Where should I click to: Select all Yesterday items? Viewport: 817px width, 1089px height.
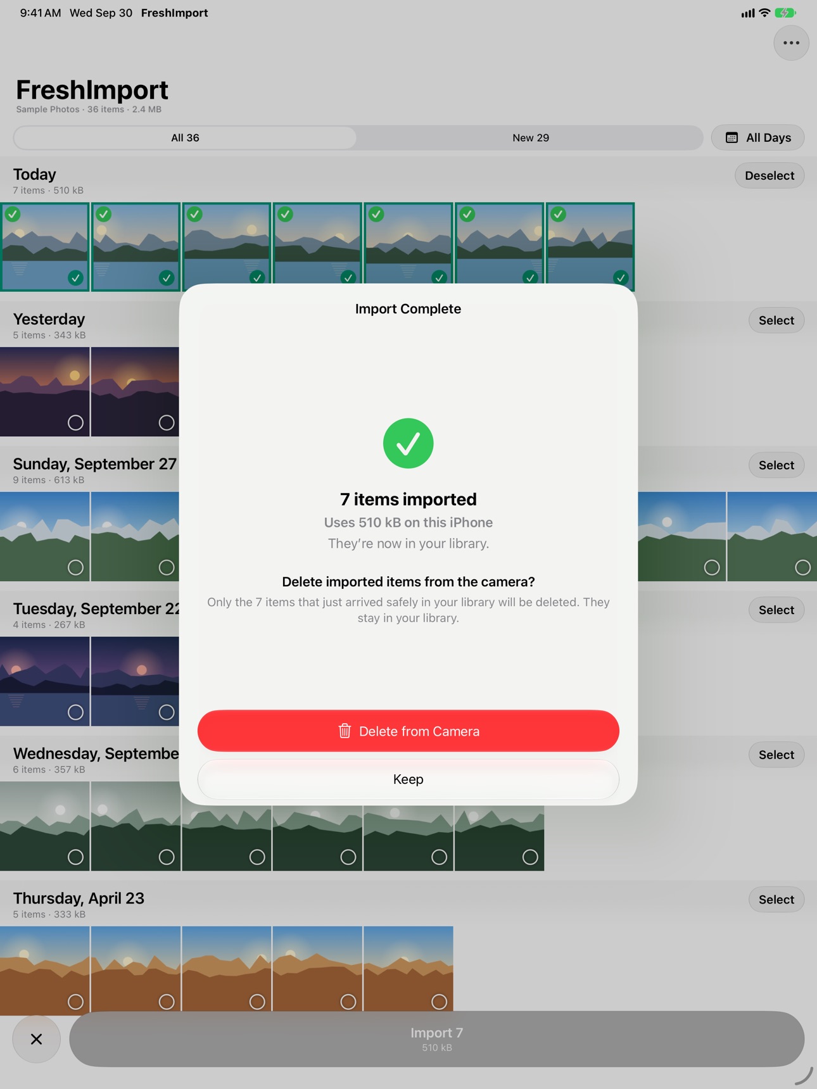[776, 320]
